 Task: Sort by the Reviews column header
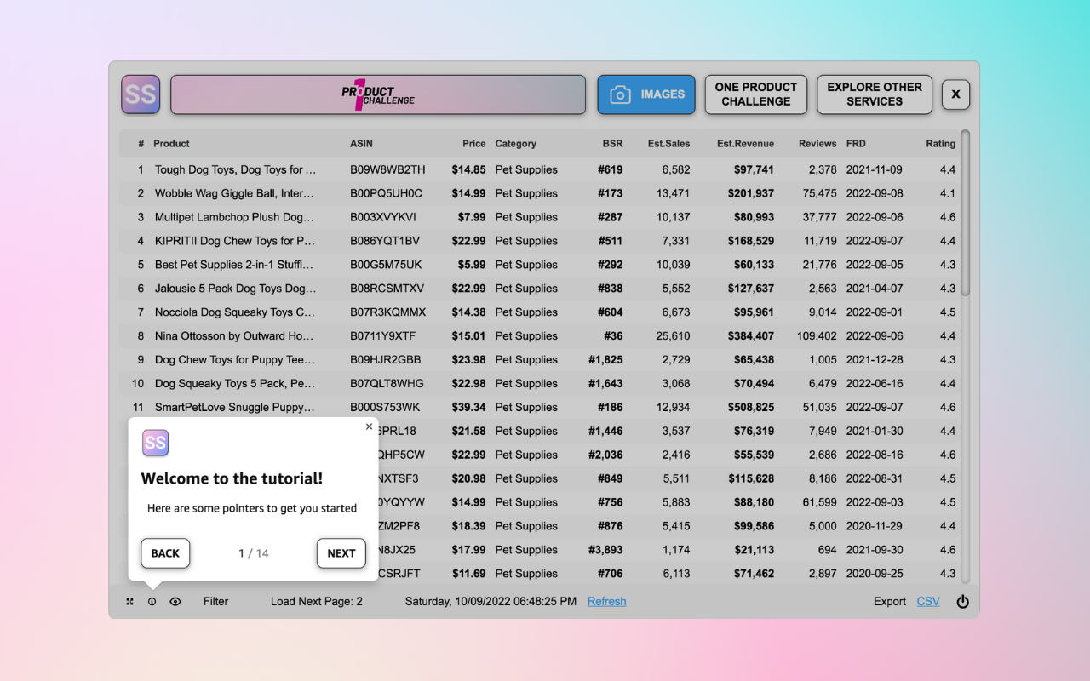817,144
